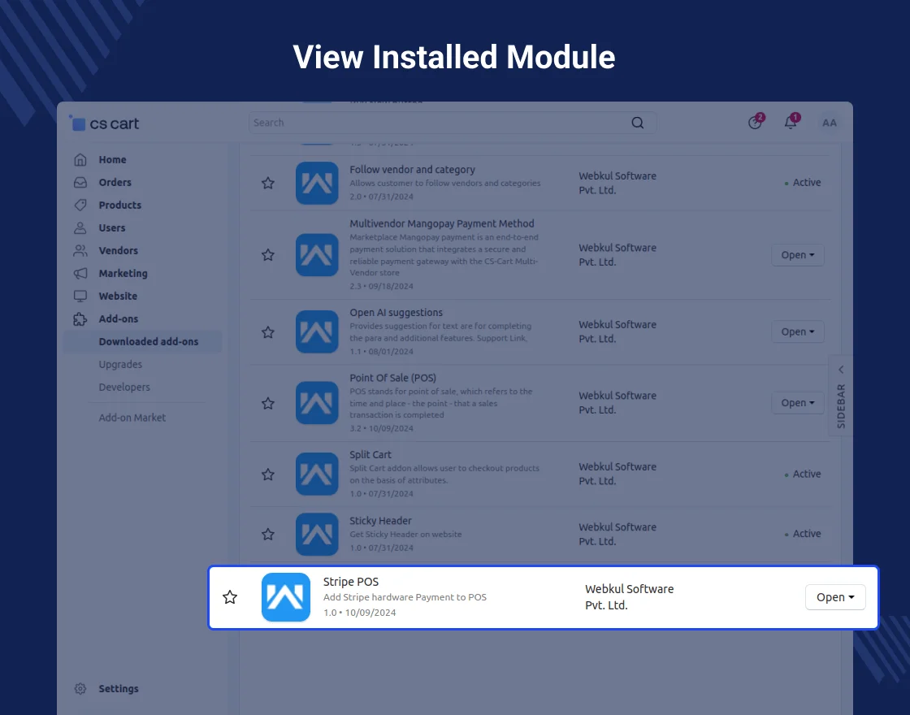Favorite Point Of Sale (POS) star
This screenshot has height=715, width=910.
[x=267, y=403]
